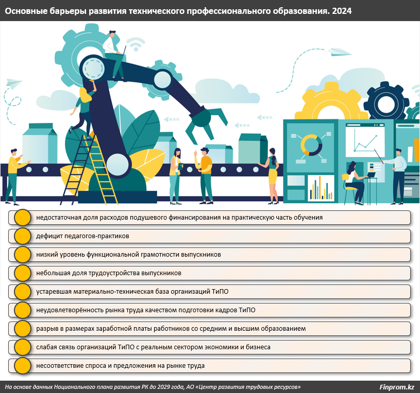Click the yellow bullet beside 'дефицит педагогов-практиков'

[23, 236]
